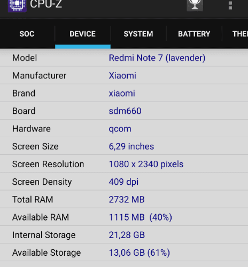Go to the BATTERY tab
Screen dimensions: 248x267
pos(194,34)
